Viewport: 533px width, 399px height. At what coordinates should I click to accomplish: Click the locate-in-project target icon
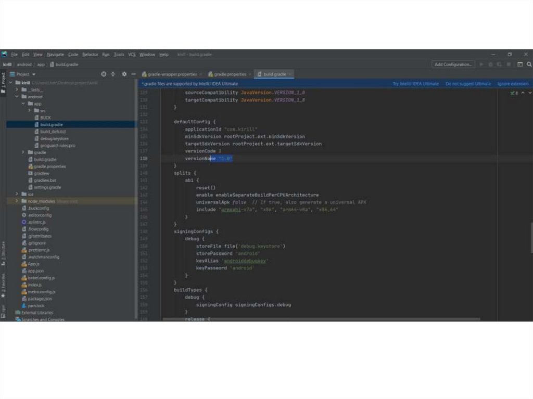click(x=104, y=74)
